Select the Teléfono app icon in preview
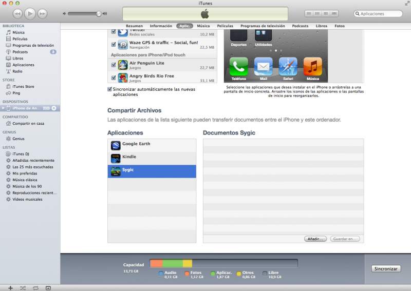Viewport: 411px width, 291px height. pos(238,67)
